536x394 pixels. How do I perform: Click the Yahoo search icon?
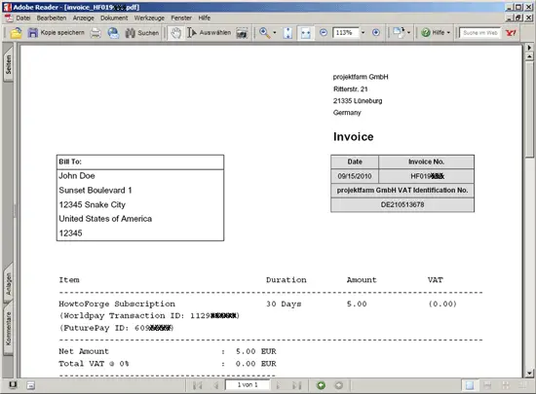tap(511, 33)
